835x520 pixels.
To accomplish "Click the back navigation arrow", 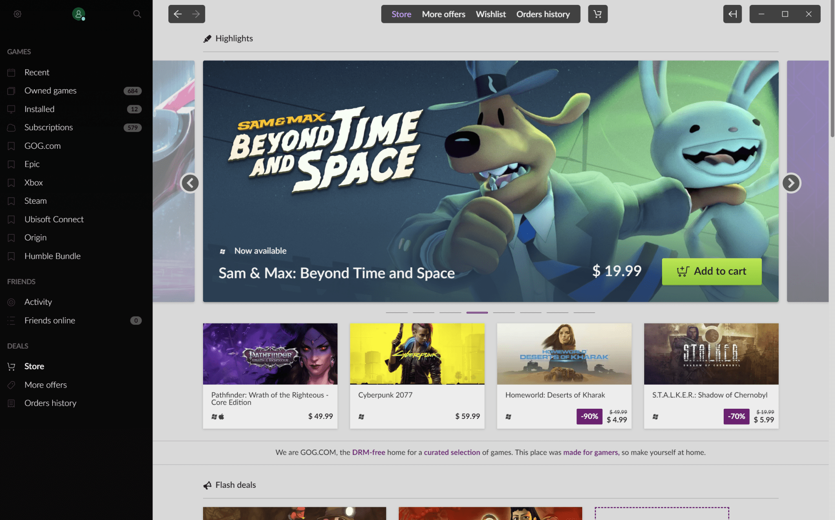I will click(x=177, y=14).
